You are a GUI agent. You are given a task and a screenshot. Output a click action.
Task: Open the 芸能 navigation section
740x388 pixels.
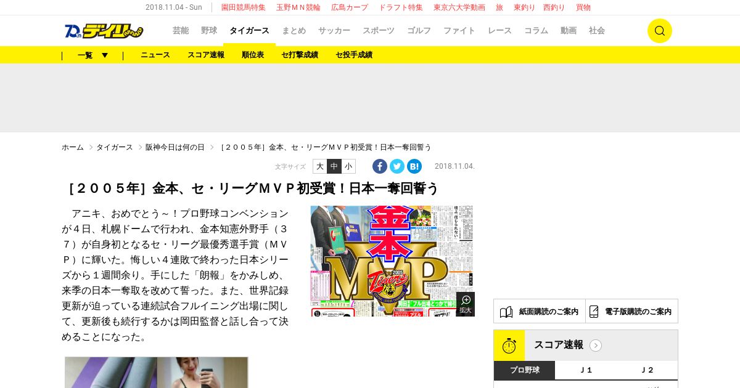pyautogui.click(x=181, y=30)
